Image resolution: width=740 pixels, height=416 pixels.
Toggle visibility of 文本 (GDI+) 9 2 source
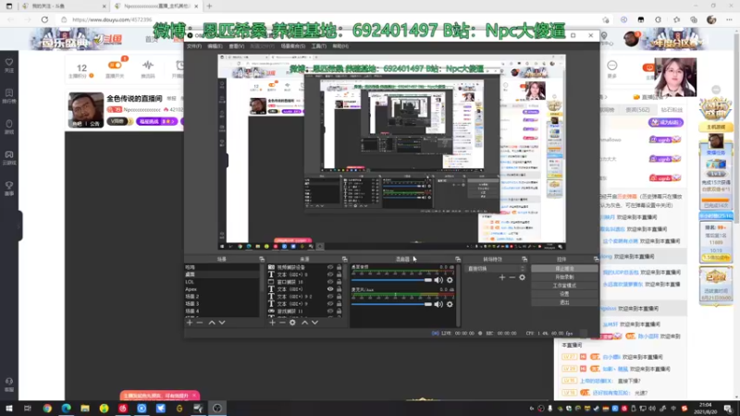330,297
